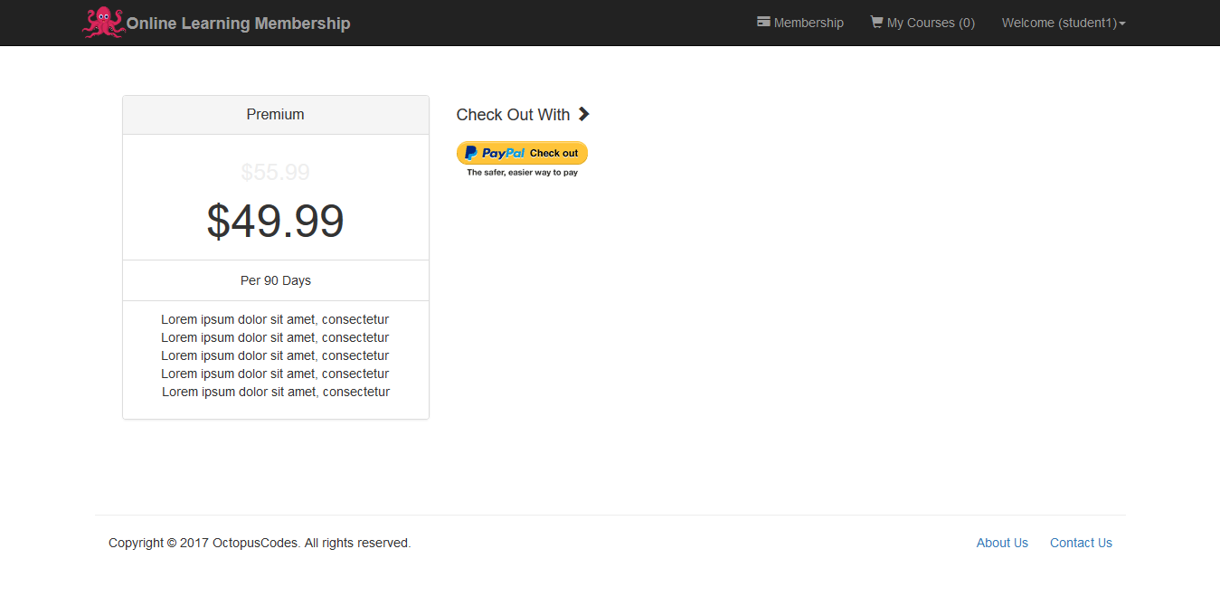Click the PayPal logo on checkout button

495,153
